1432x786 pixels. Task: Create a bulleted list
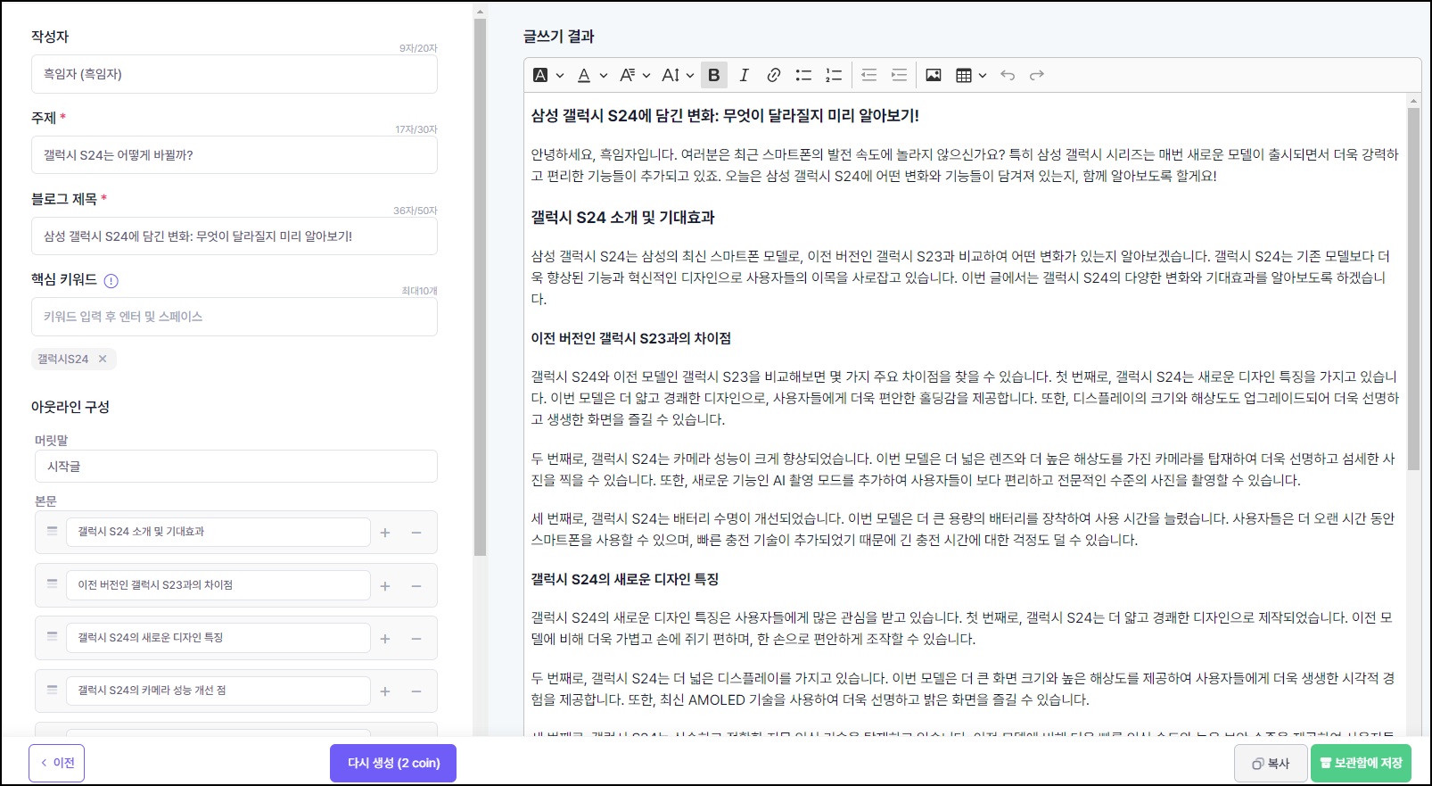(803, 75)
